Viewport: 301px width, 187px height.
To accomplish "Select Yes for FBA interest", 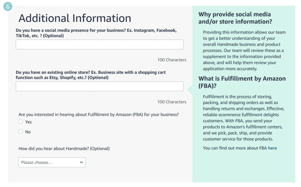I will (21, 122).
